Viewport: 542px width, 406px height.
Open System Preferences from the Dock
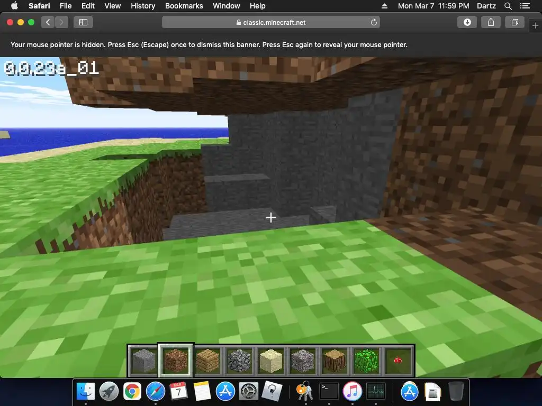coord(249,392)
